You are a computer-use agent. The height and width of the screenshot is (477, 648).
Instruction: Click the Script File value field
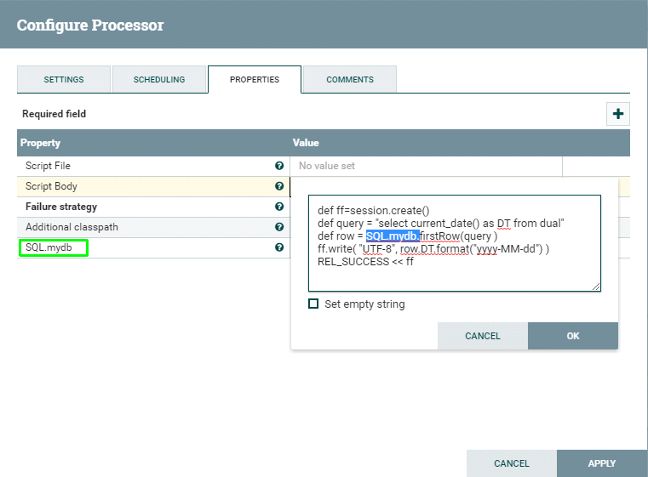pyautogui.click(x=426, y=166)
